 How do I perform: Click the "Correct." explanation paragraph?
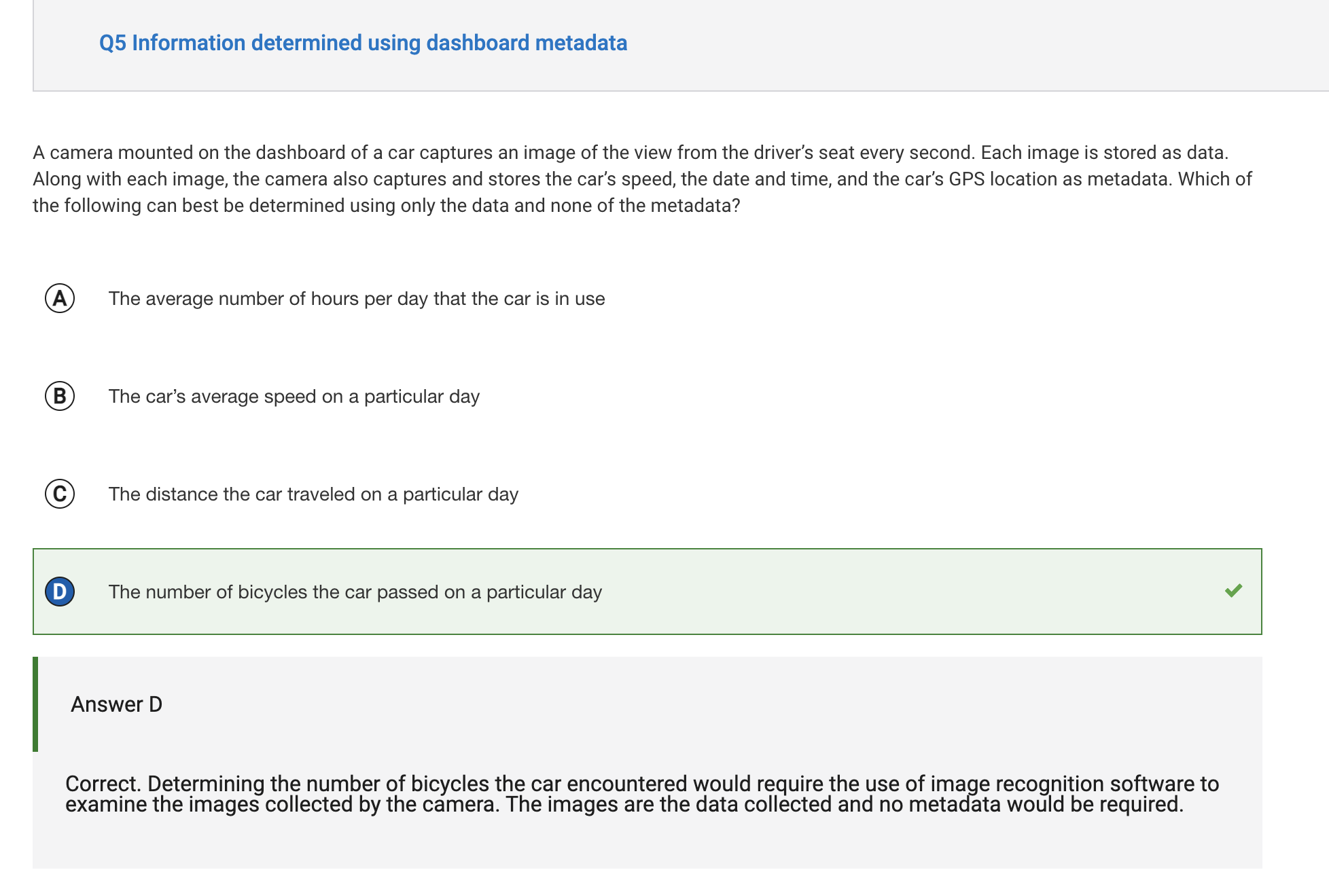click(x=642, y=794)
